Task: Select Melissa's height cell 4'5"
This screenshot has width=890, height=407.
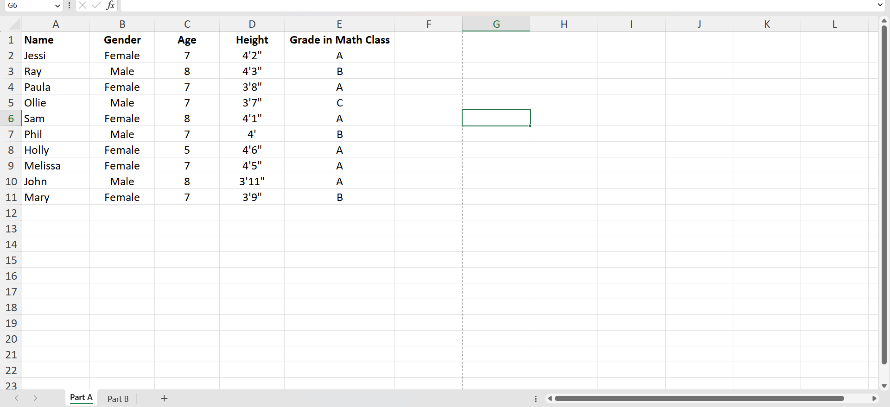Action: pyautogui.click(x=252, y=166)
